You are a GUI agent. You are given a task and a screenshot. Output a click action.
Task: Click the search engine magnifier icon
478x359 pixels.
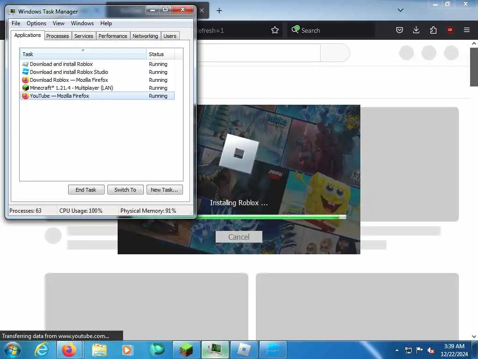point(295,29)
